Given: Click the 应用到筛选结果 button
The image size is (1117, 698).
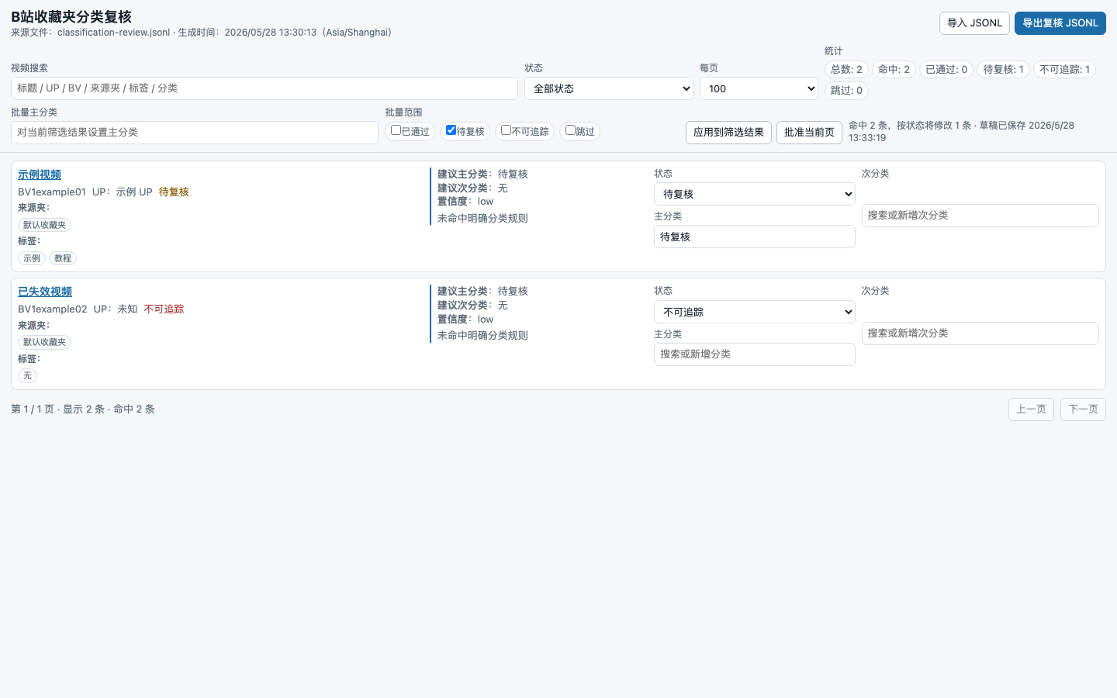Looking at the screenshot, I should 728,133.
